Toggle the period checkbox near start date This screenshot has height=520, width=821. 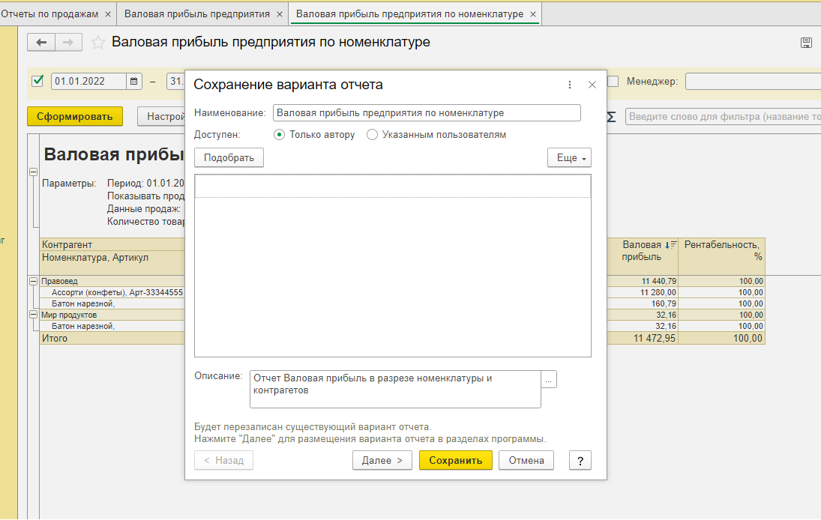point(38,81)
